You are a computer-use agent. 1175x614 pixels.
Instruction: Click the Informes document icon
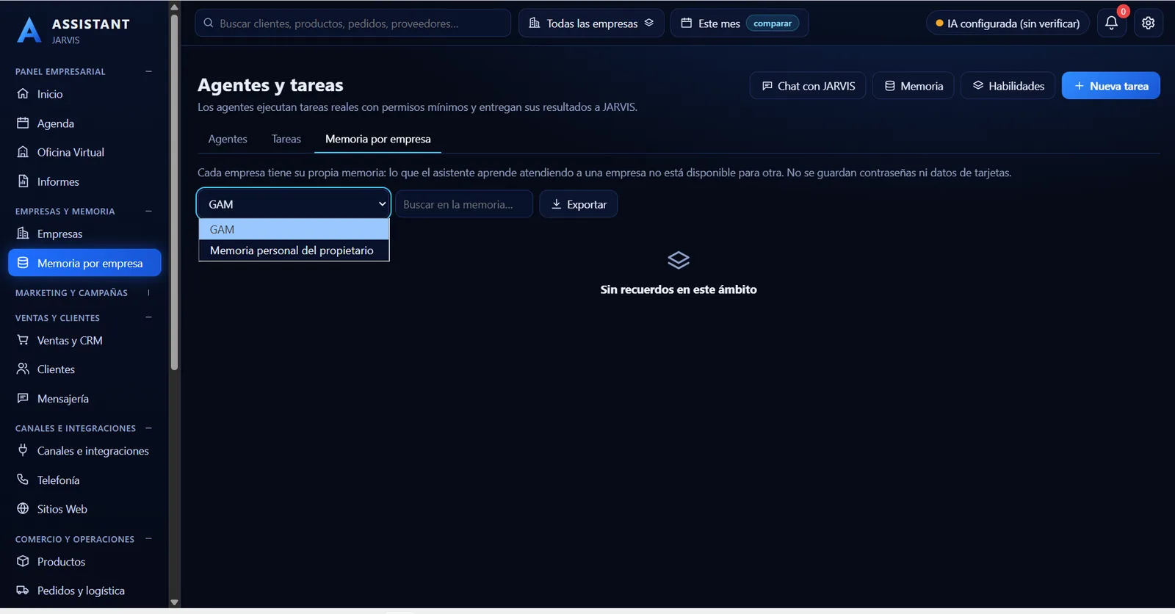(23, 181)
